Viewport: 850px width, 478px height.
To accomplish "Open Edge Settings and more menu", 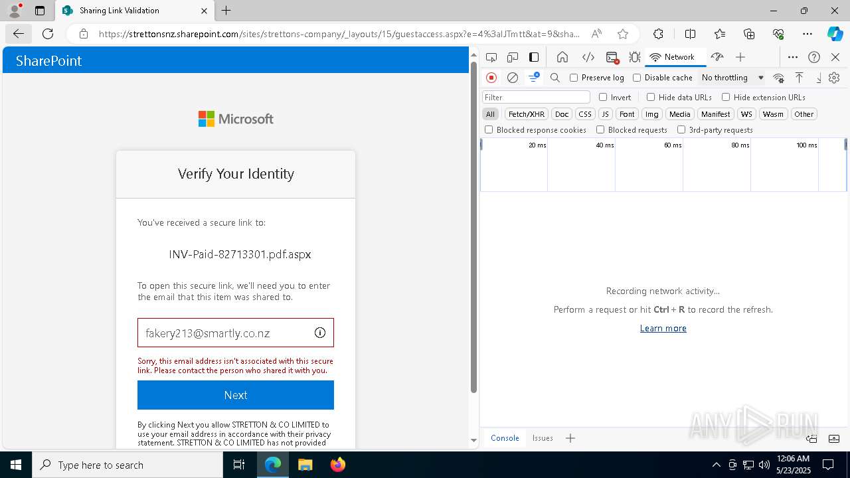I will [807, 34].
